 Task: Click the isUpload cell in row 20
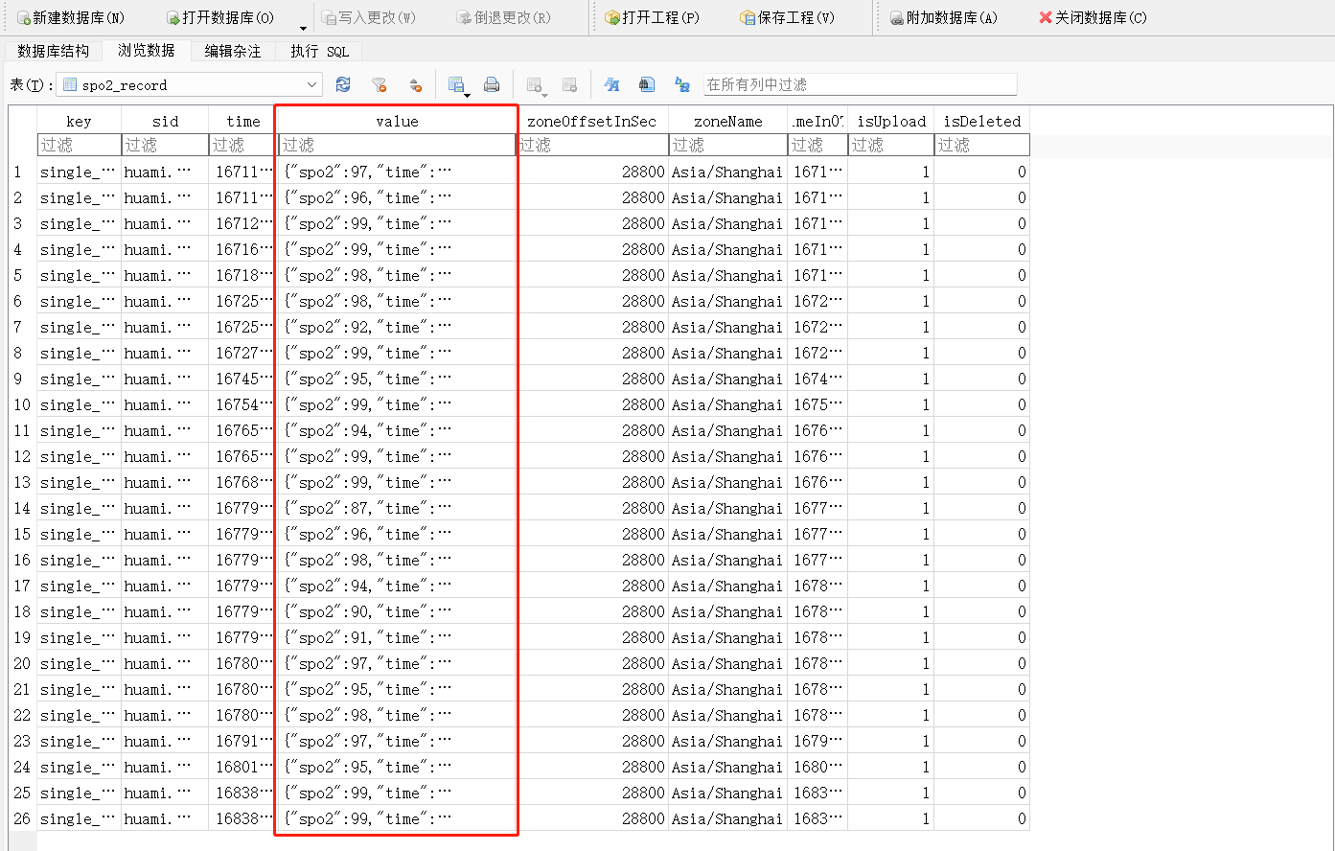coord(891,663)
